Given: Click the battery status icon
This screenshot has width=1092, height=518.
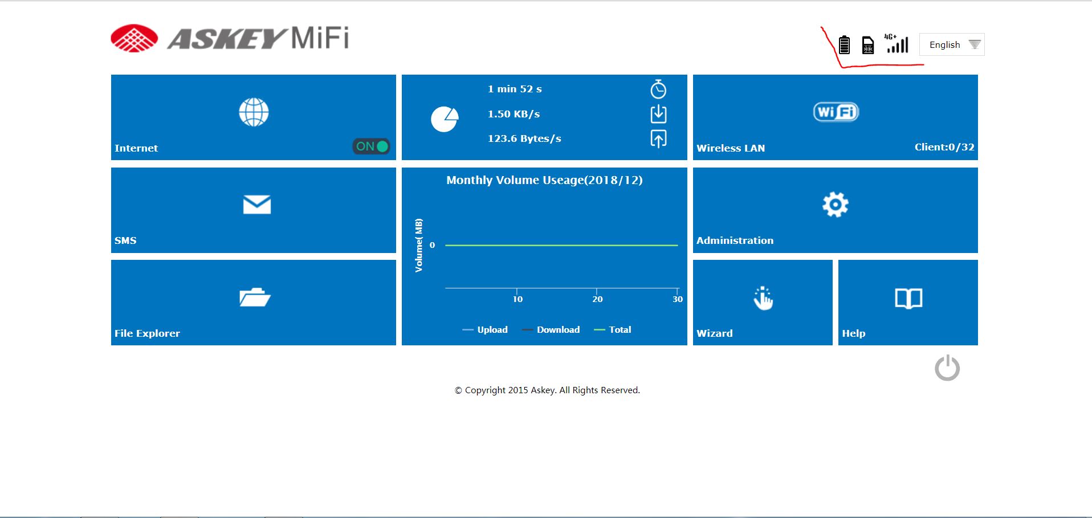Looking at the screenshot, I should (x=845, y=44).
